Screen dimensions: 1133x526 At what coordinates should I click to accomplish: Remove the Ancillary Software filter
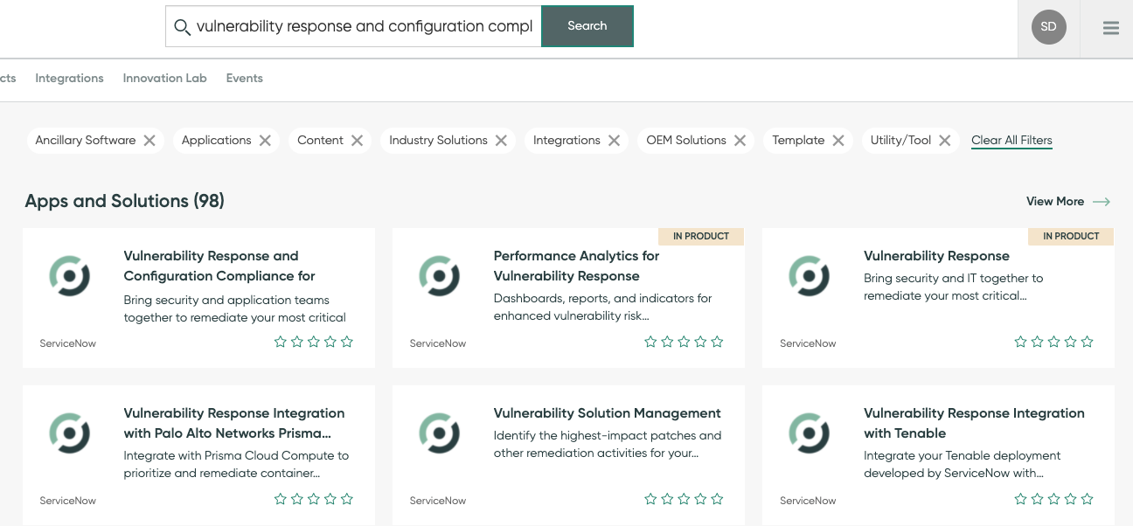click(x=149, y=141)
